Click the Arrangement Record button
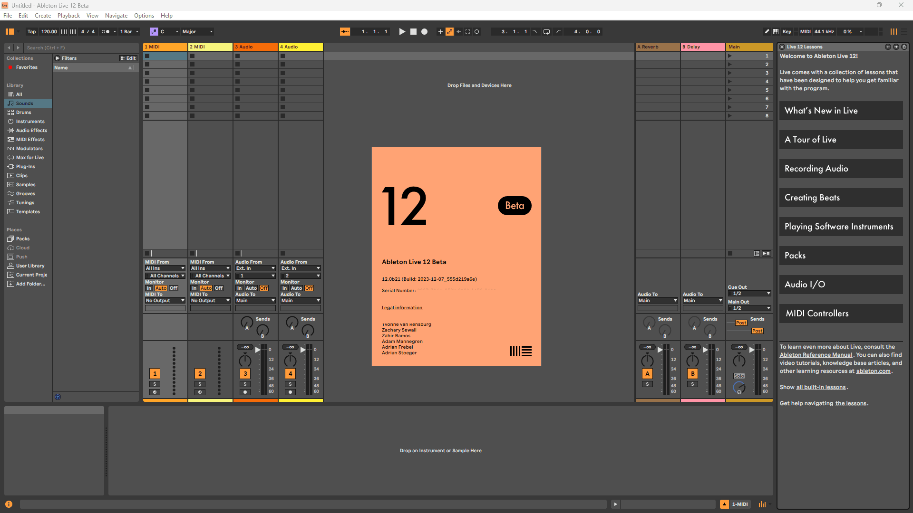The image size is (913, 513). [x=424, y=32]
